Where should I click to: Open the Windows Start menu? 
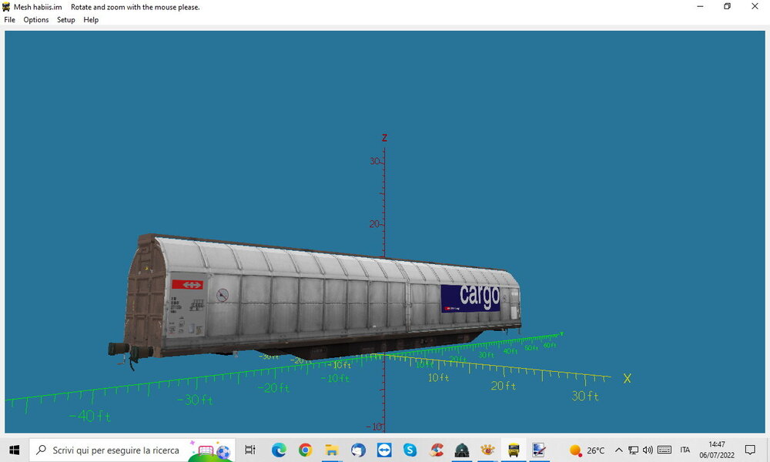[x=14, y=450]
